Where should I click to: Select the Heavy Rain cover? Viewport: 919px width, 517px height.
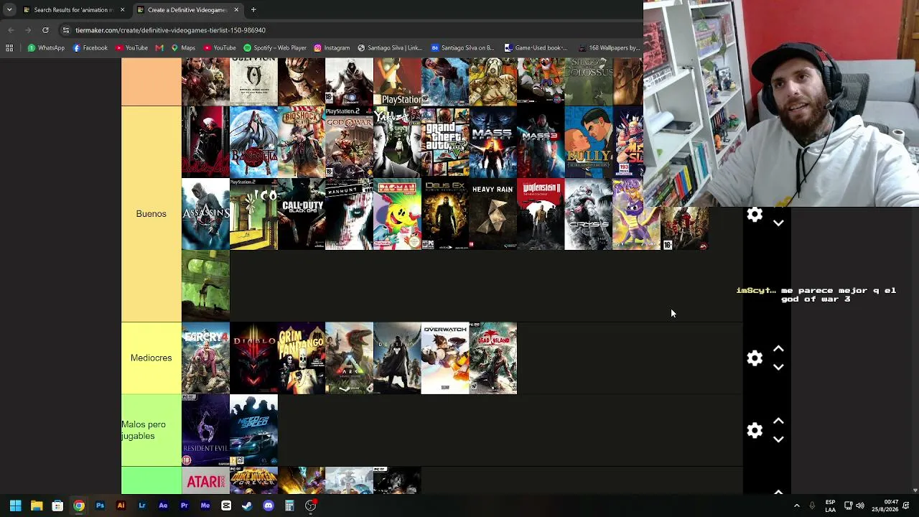493,214
